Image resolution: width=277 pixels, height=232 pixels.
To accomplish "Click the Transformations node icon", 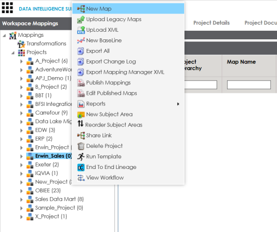I will coord(21,44).
